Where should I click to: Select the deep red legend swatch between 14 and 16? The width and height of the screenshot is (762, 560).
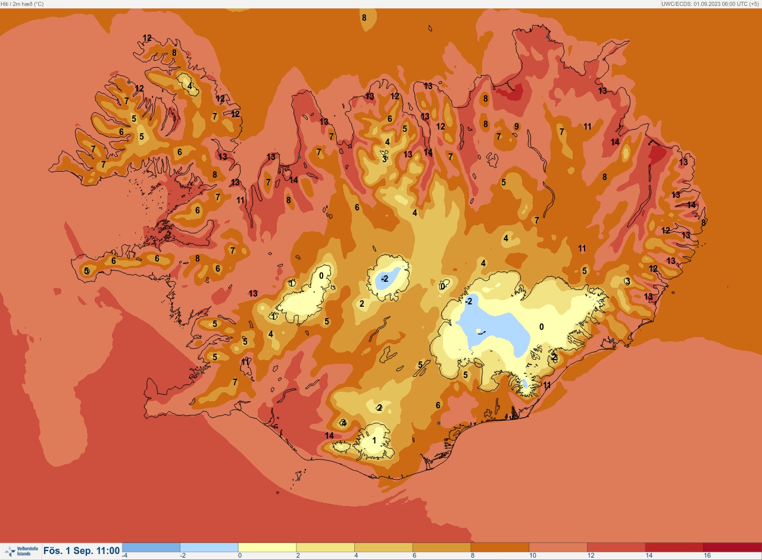pos(674,547)
